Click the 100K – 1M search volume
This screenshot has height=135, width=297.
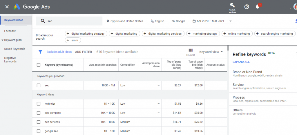pos(108,85)
